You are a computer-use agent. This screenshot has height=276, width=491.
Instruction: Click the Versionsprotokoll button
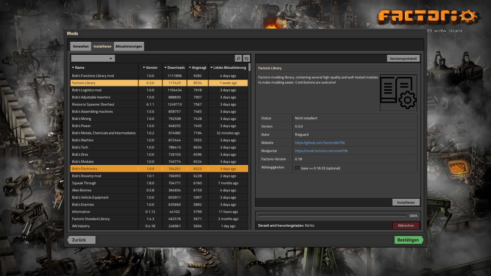coord(403,59)
